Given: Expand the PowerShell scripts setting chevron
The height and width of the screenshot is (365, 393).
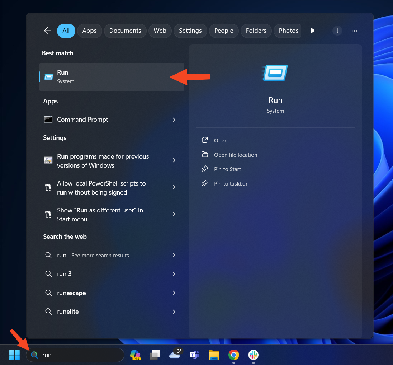Looking at the screenshot, I should [174, 187].
